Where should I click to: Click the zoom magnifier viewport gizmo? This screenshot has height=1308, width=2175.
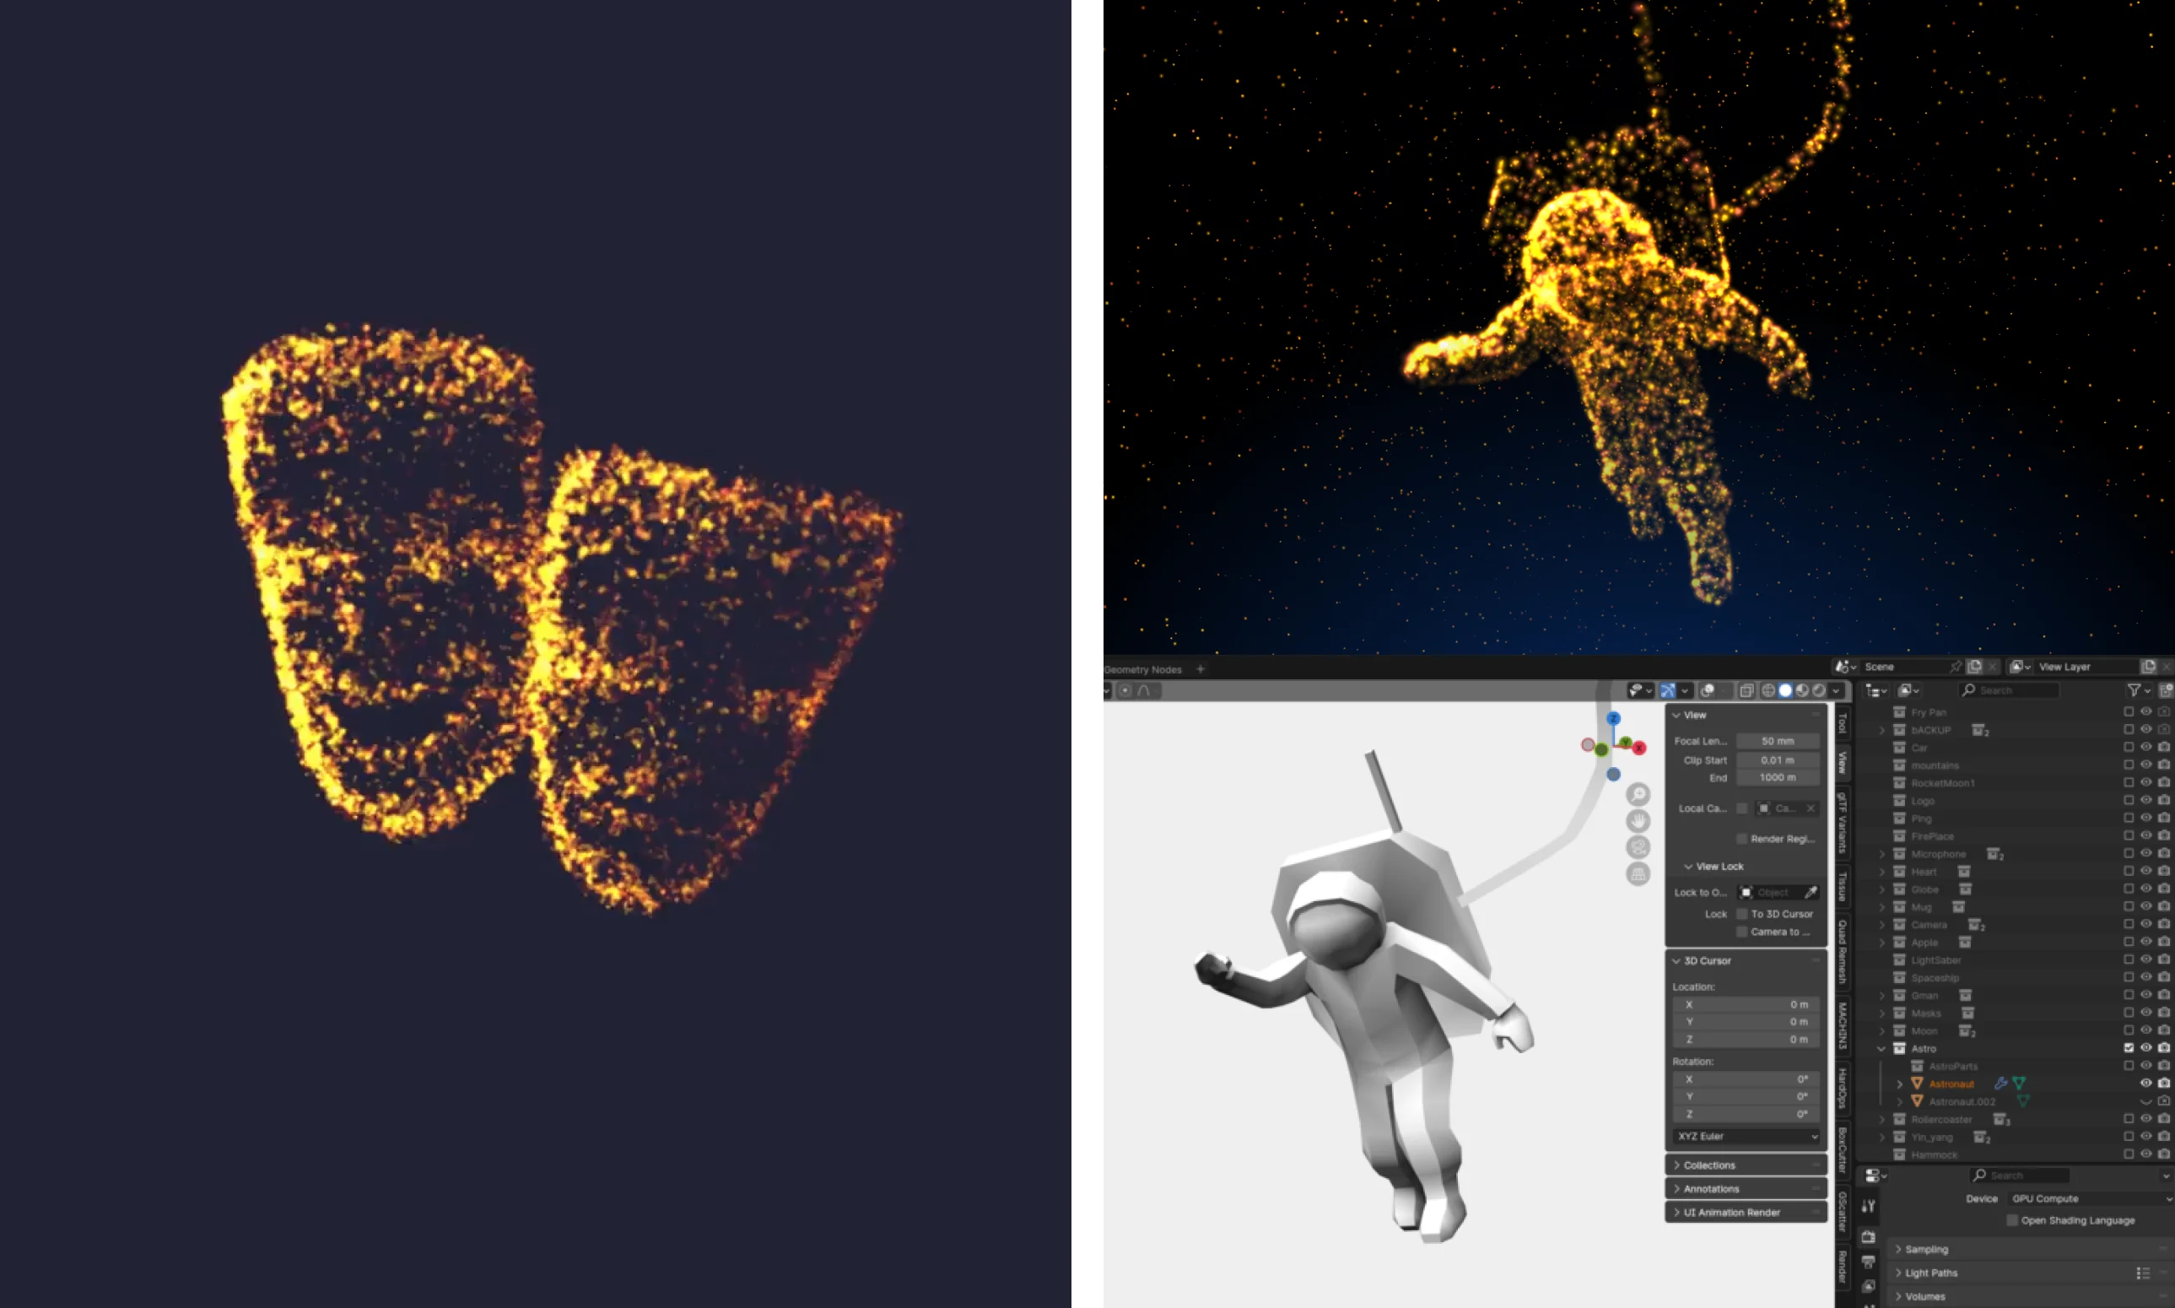coord(1638,794)
